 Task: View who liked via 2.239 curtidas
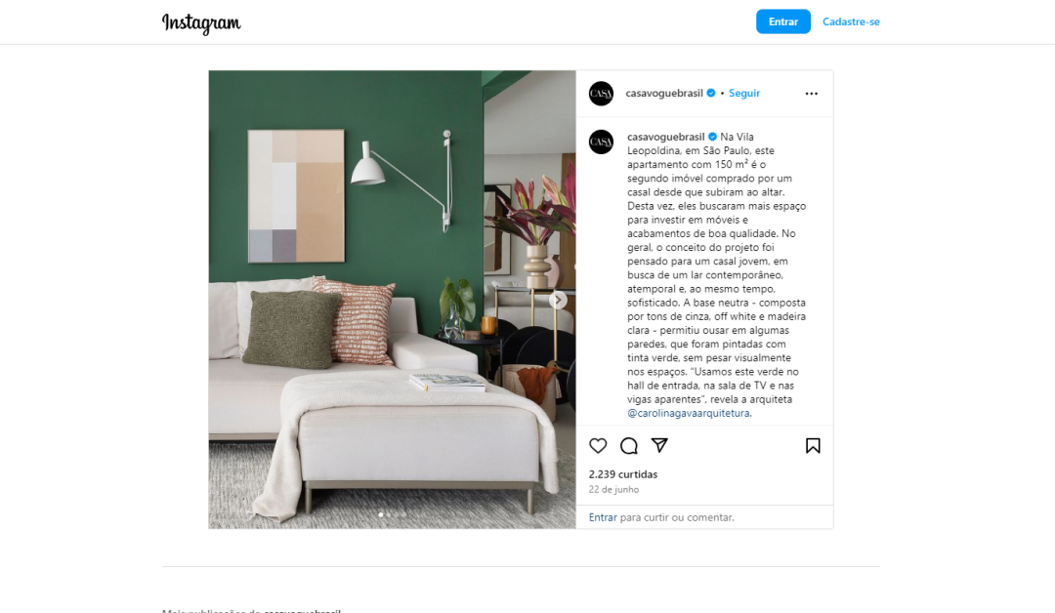(623, 473)
